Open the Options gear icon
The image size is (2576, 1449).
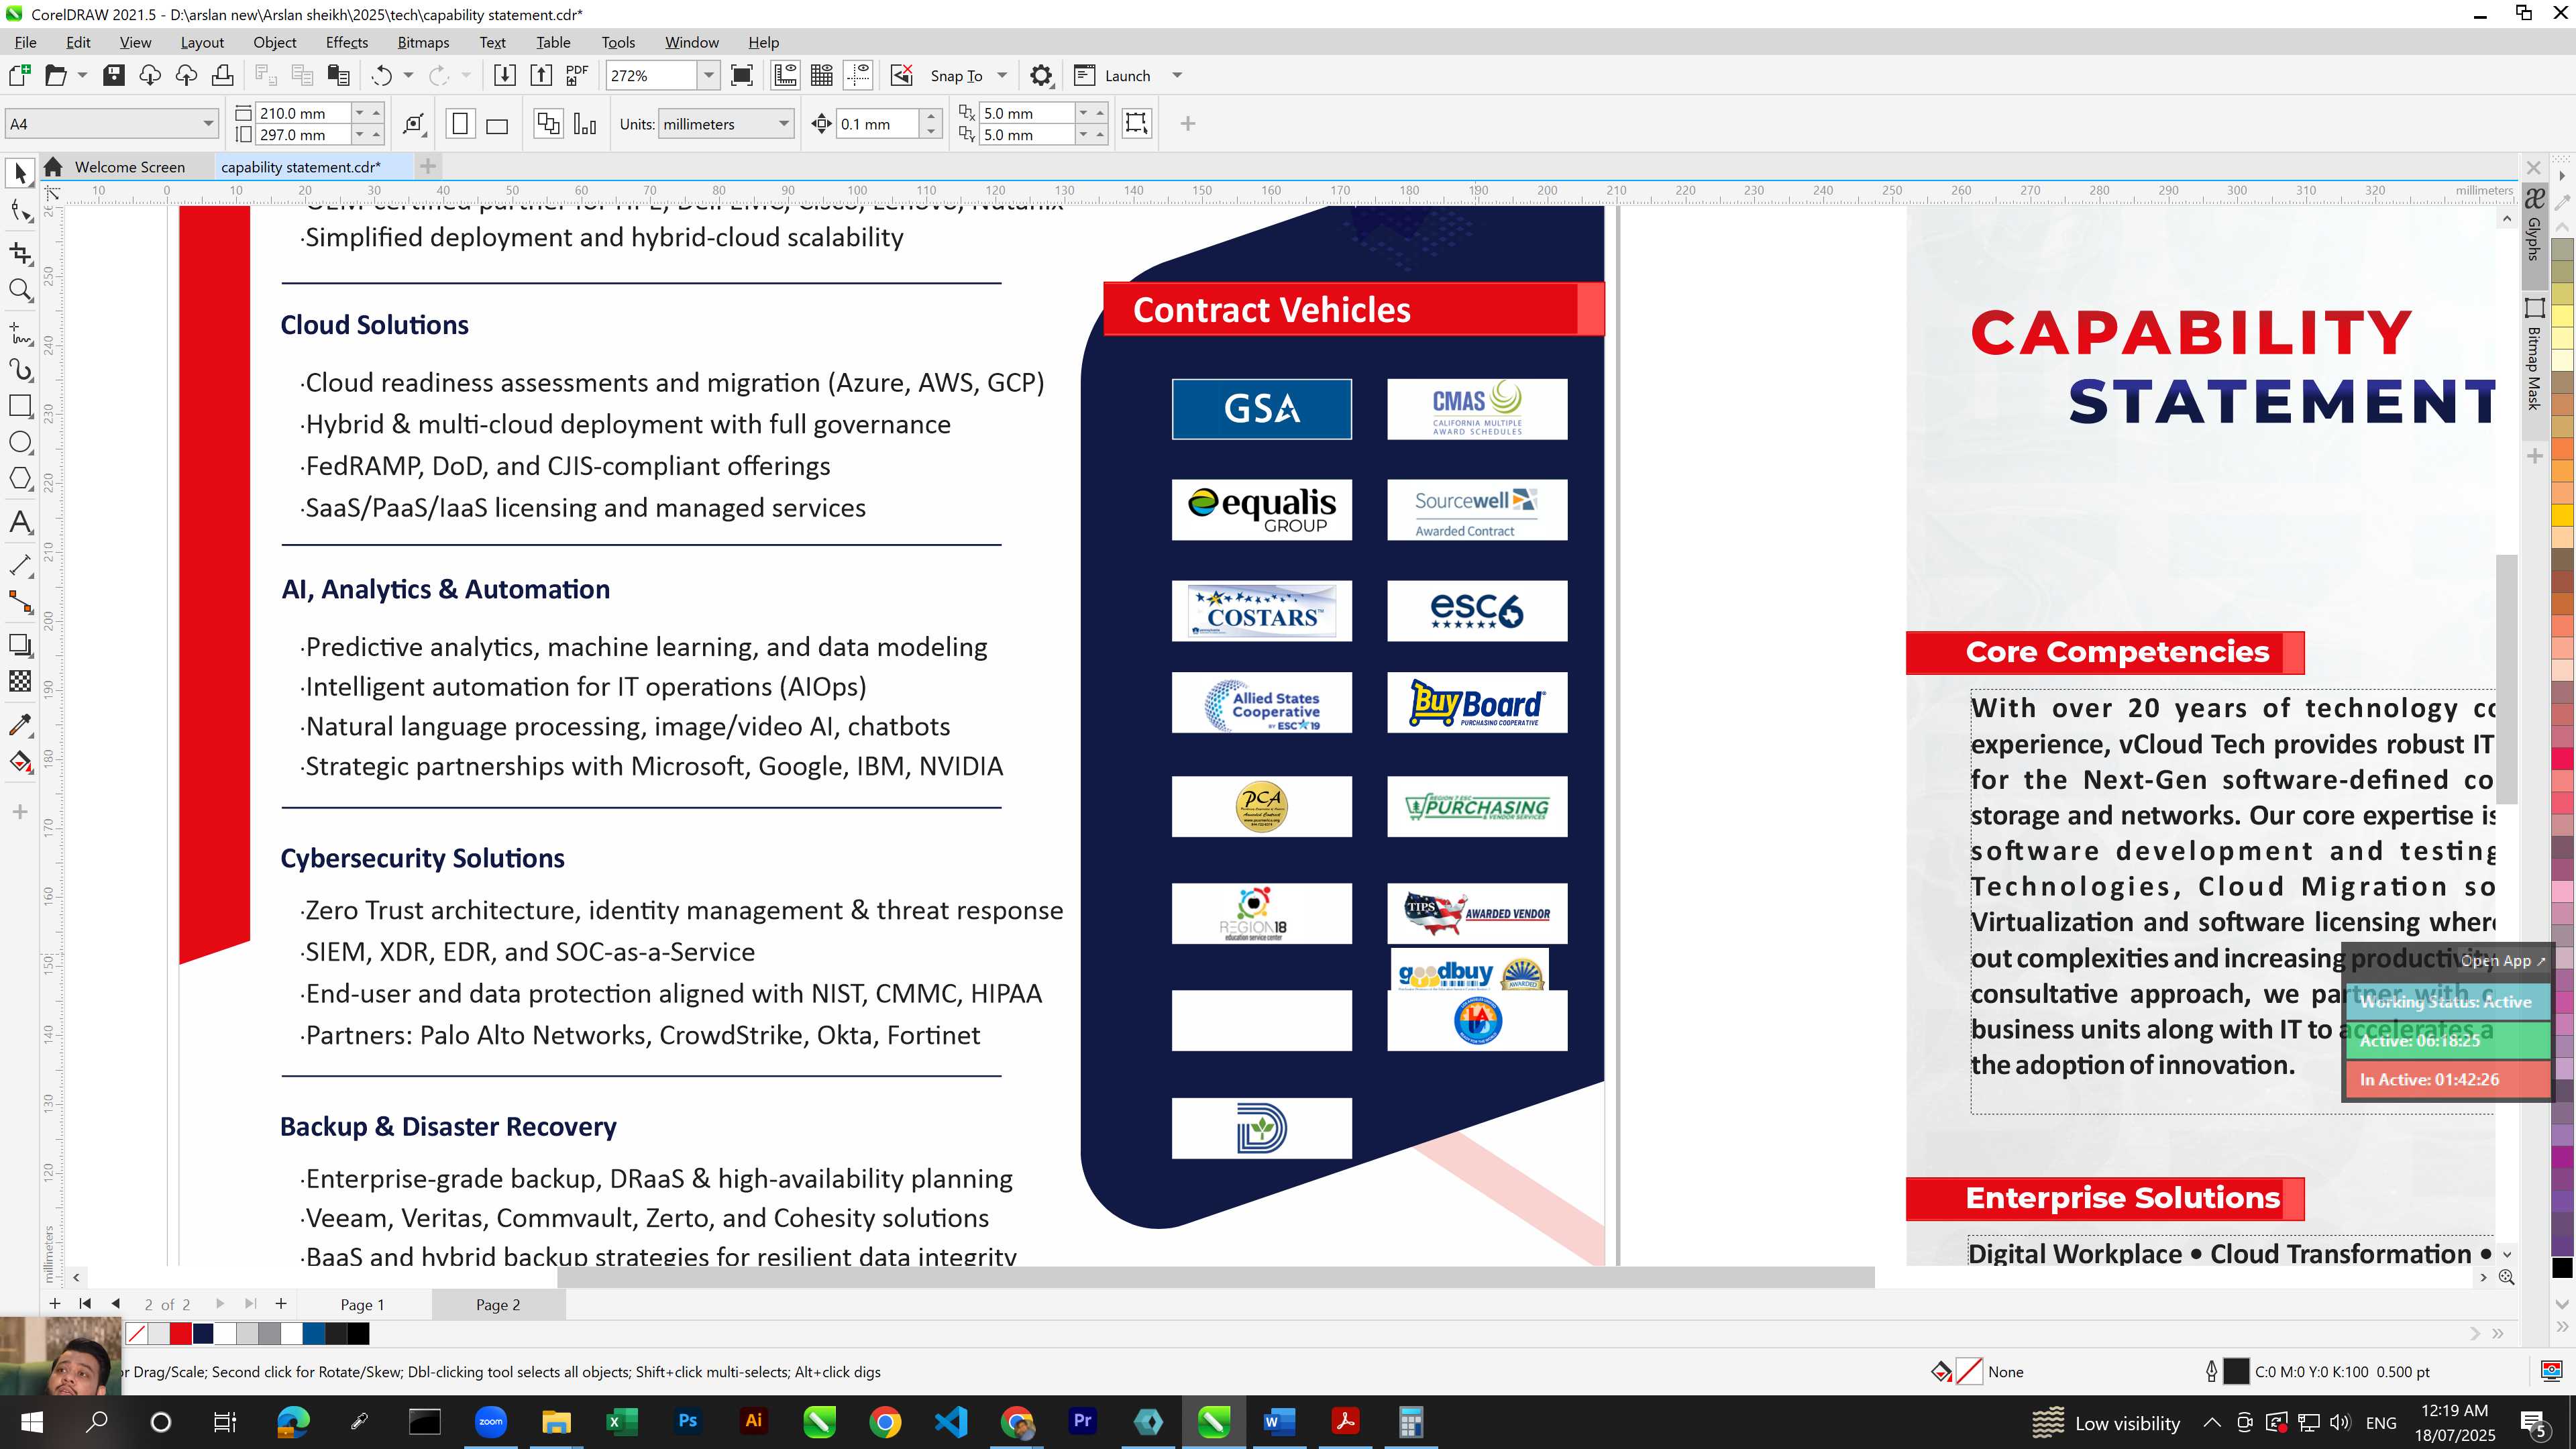(x=1041, y=75)
